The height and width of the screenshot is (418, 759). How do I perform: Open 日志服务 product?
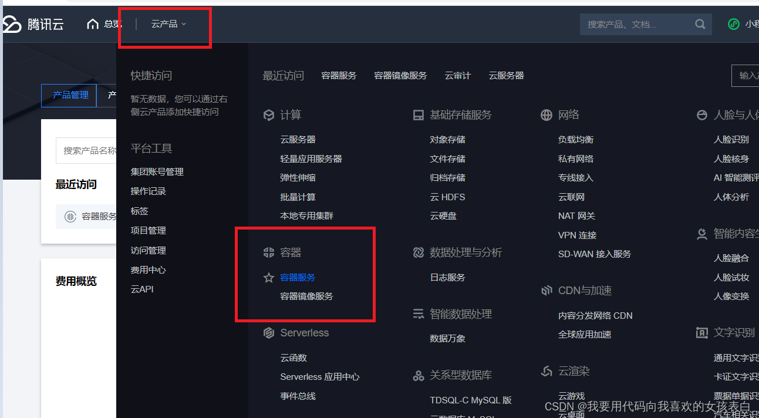coord(447,278)
